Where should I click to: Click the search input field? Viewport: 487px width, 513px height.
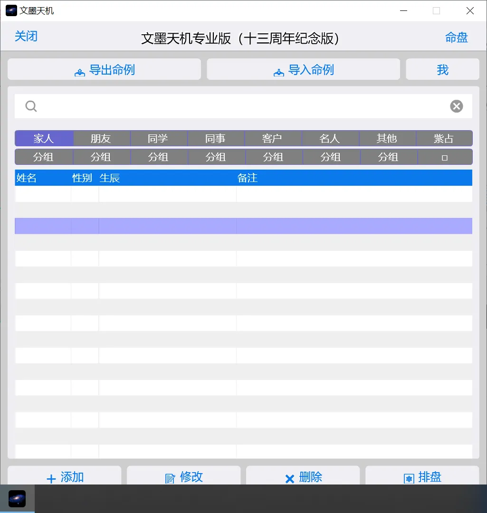pos(243,106)
